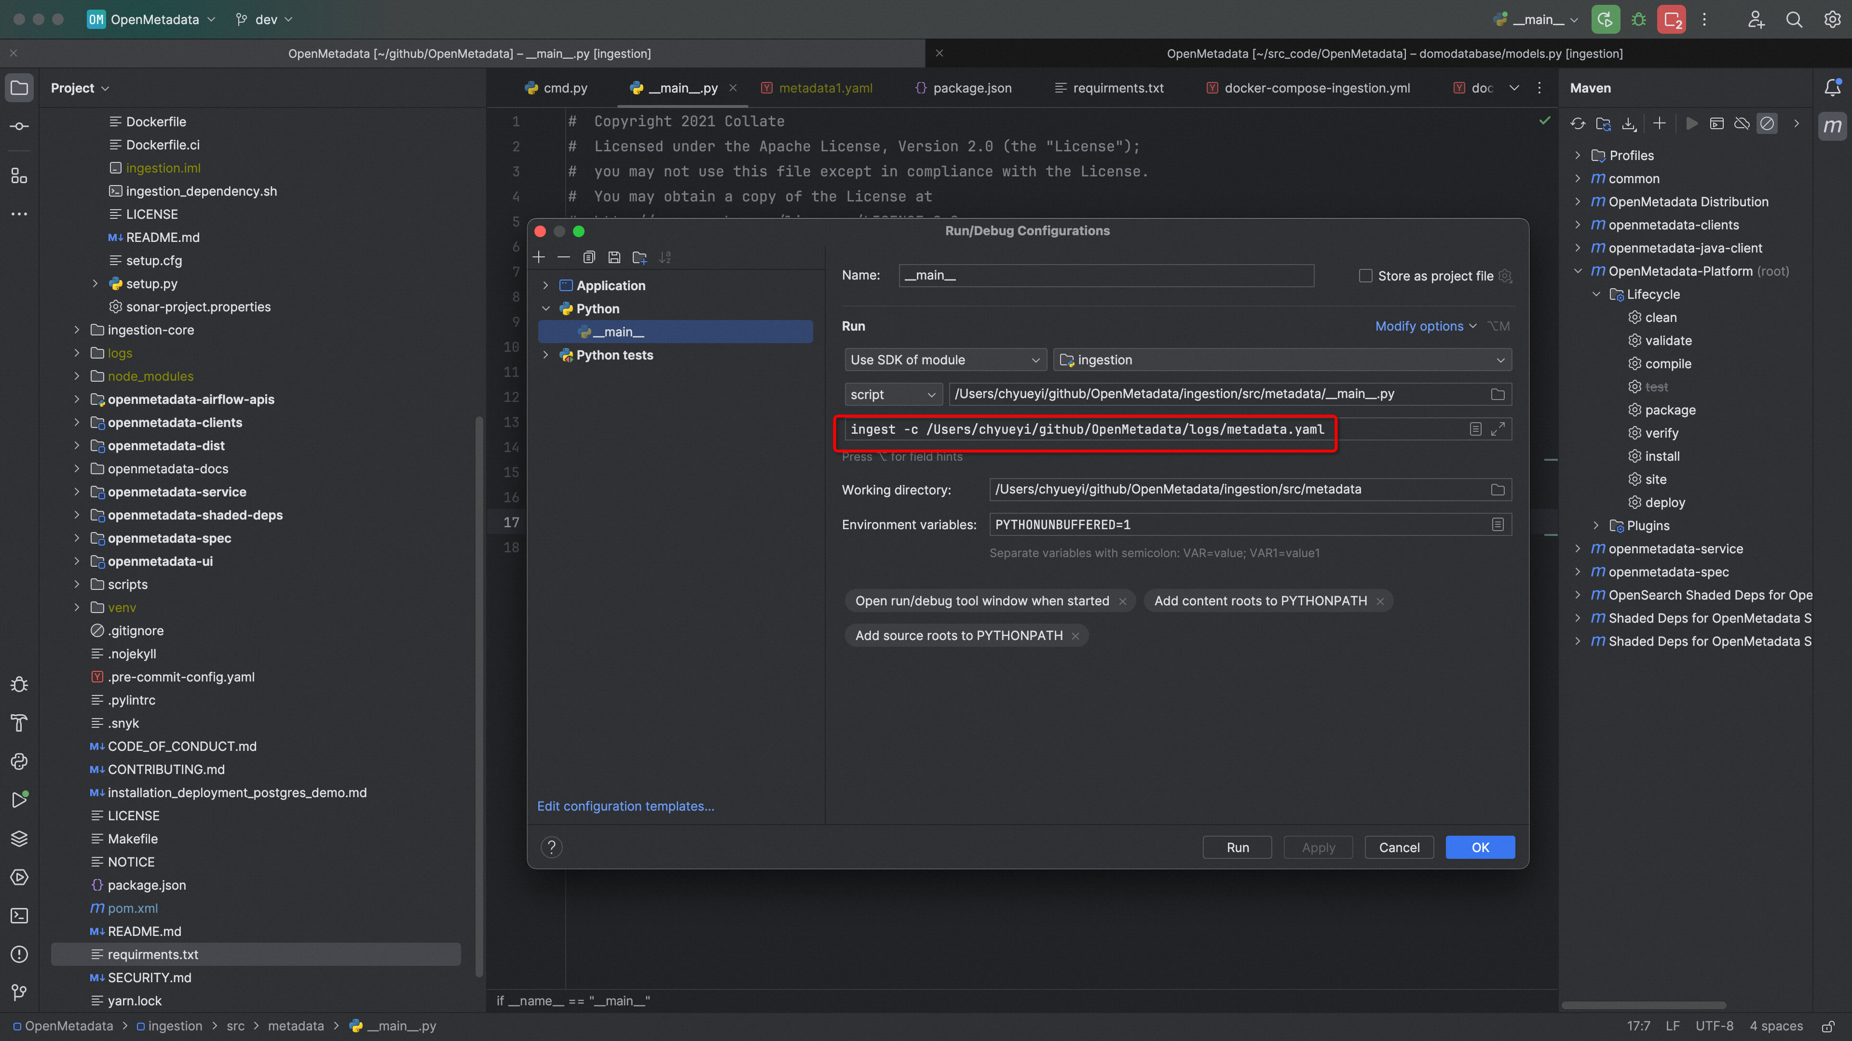Reload all Maven projects icon
1852x1041 pixels.
pyautogui.click(x=1578, y=123)
